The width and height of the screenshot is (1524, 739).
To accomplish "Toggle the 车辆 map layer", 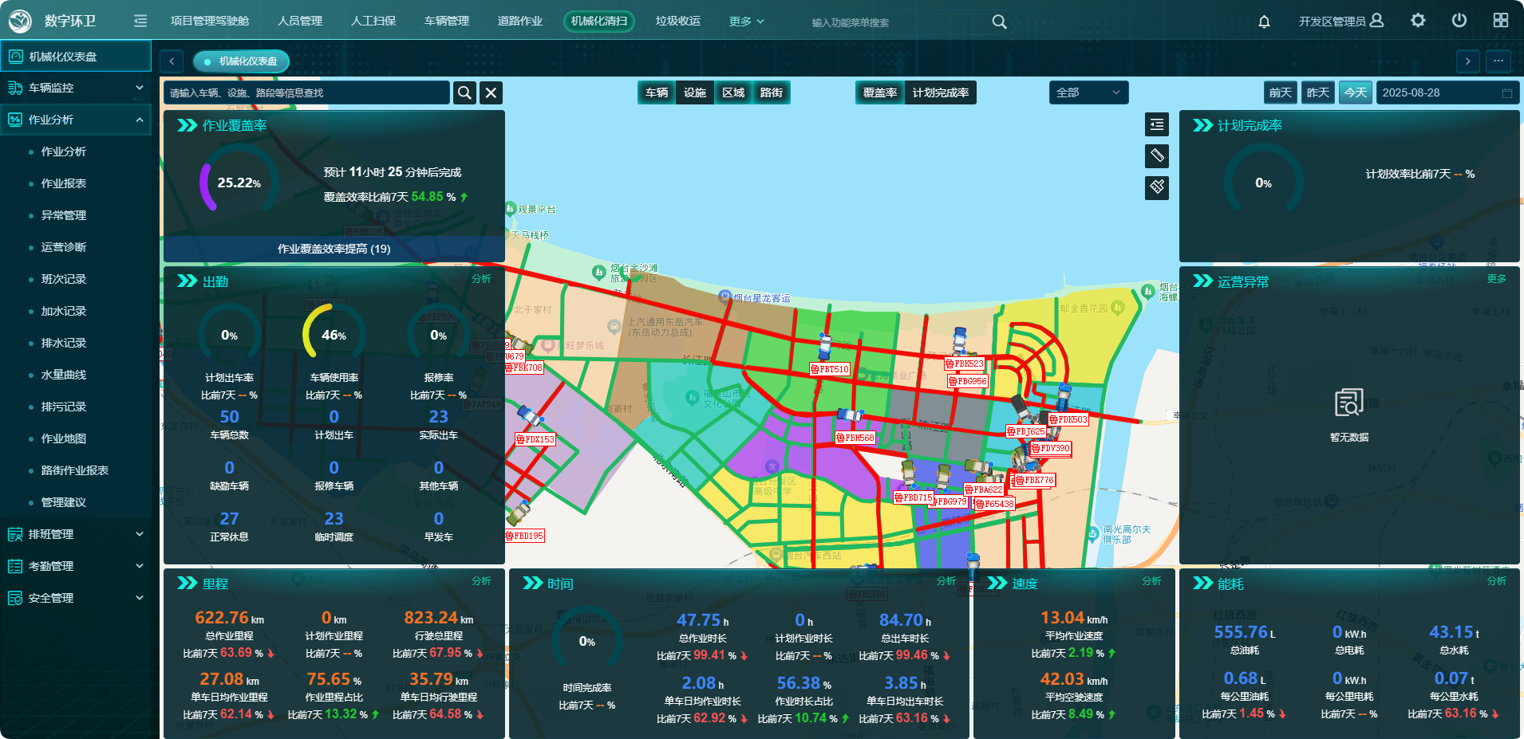I will point(657,93).
